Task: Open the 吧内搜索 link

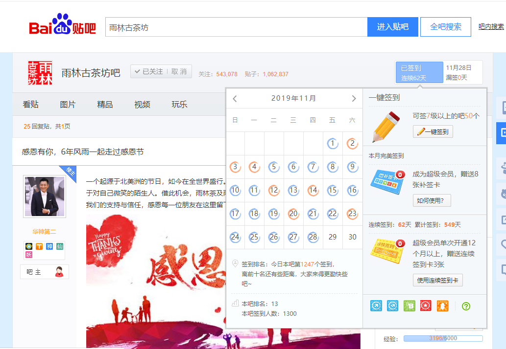Action: (x=491, y=27)
